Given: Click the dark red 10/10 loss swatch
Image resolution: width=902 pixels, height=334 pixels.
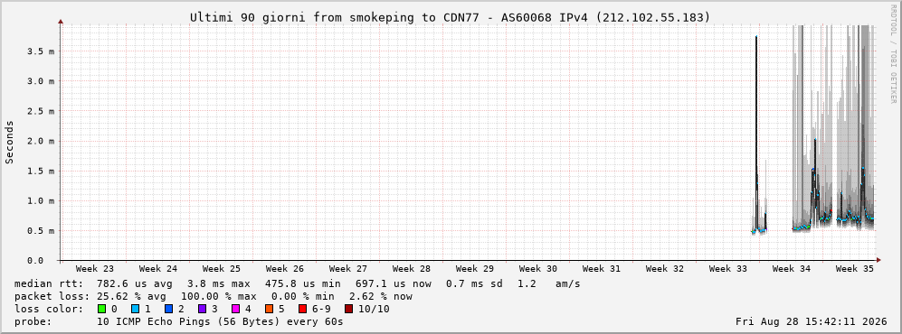Looking at the screenshot, I should (348, 310).
